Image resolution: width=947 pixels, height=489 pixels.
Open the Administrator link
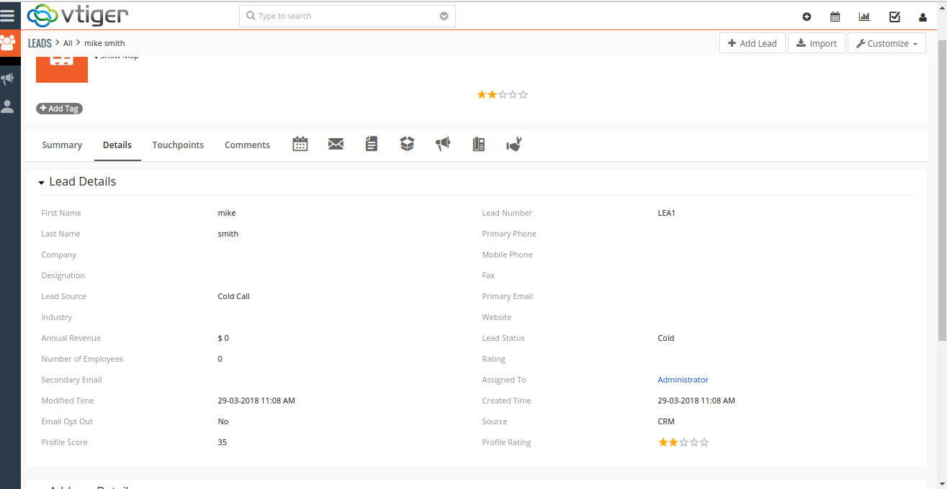coord(683,380)
